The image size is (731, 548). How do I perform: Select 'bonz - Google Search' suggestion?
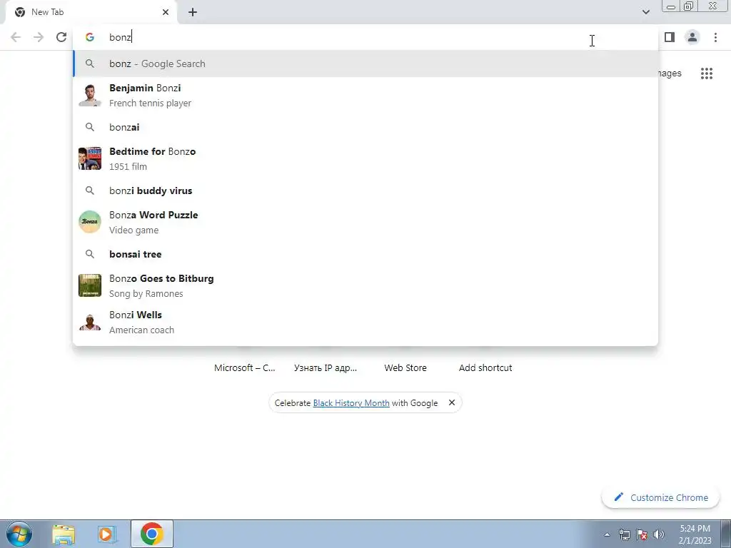click(365, 64)
